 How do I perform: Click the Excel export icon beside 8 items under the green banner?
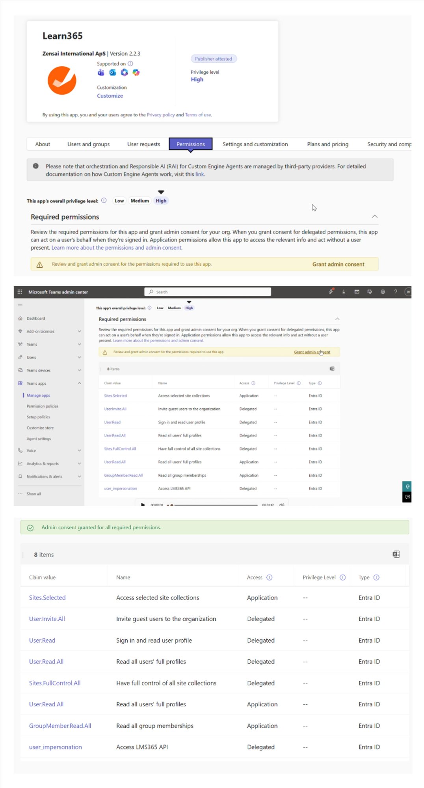pos(396,554)
